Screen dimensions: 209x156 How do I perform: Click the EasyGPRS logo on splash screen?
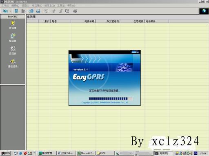point(89,77)
